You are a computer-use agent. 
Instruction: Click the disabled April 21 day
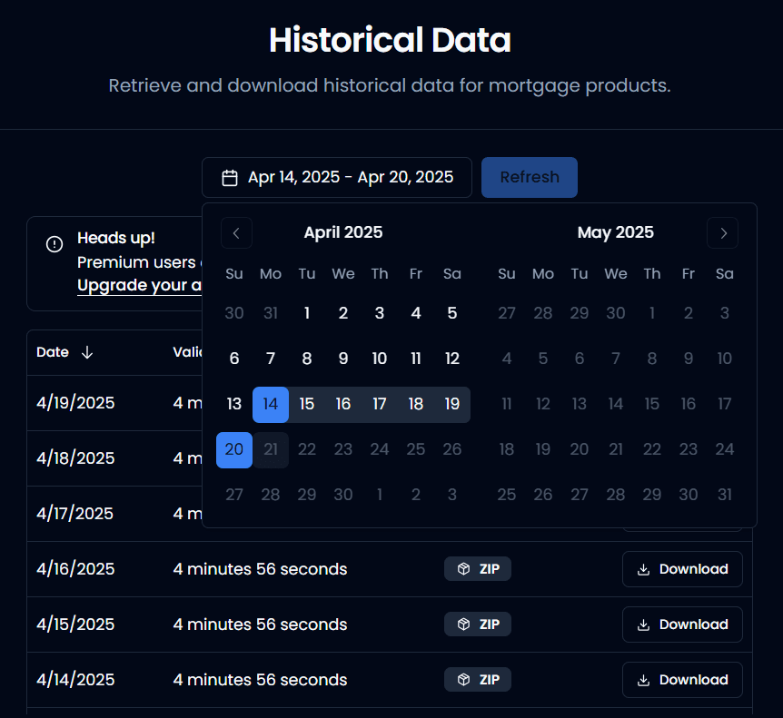271,449
